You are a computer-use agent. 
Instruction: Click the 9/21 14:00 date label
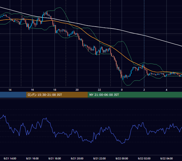point(10,158)
